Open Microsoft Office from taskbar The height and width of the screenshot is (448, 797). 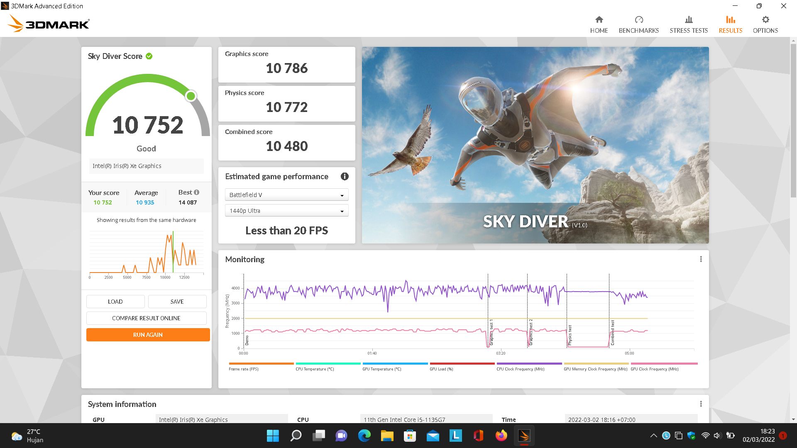(x=478, y=436)
